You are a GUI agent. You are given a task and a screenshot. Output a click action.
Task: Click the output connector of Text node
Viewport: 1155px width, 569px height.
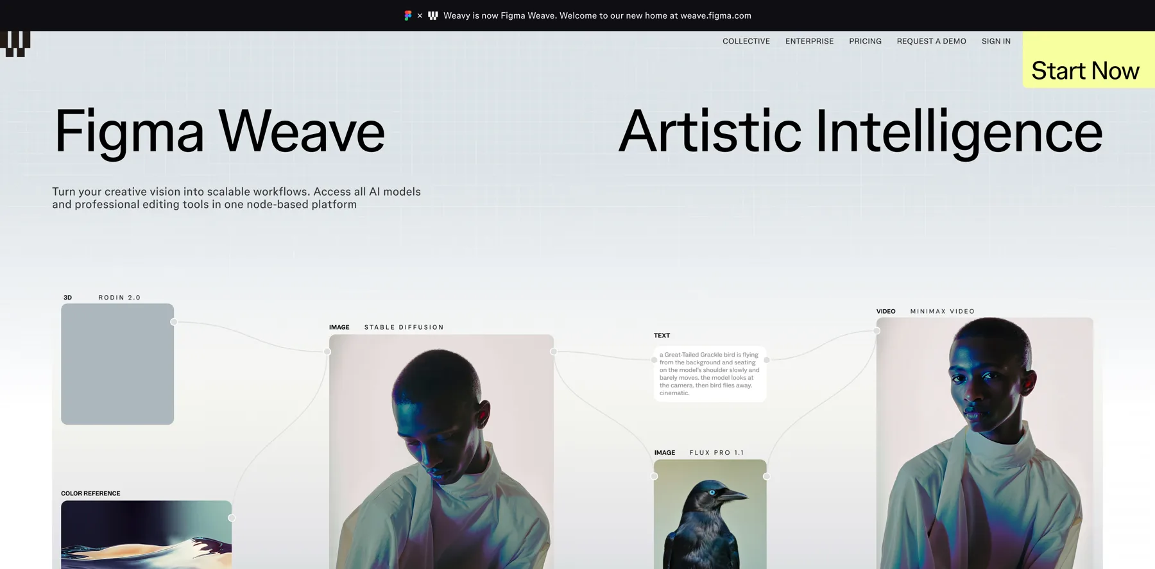tap(767, 360)
